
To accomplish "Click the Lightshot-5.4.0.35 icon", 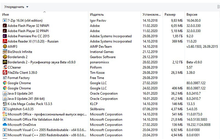I will pyautogui.click(x=5, y=109).
